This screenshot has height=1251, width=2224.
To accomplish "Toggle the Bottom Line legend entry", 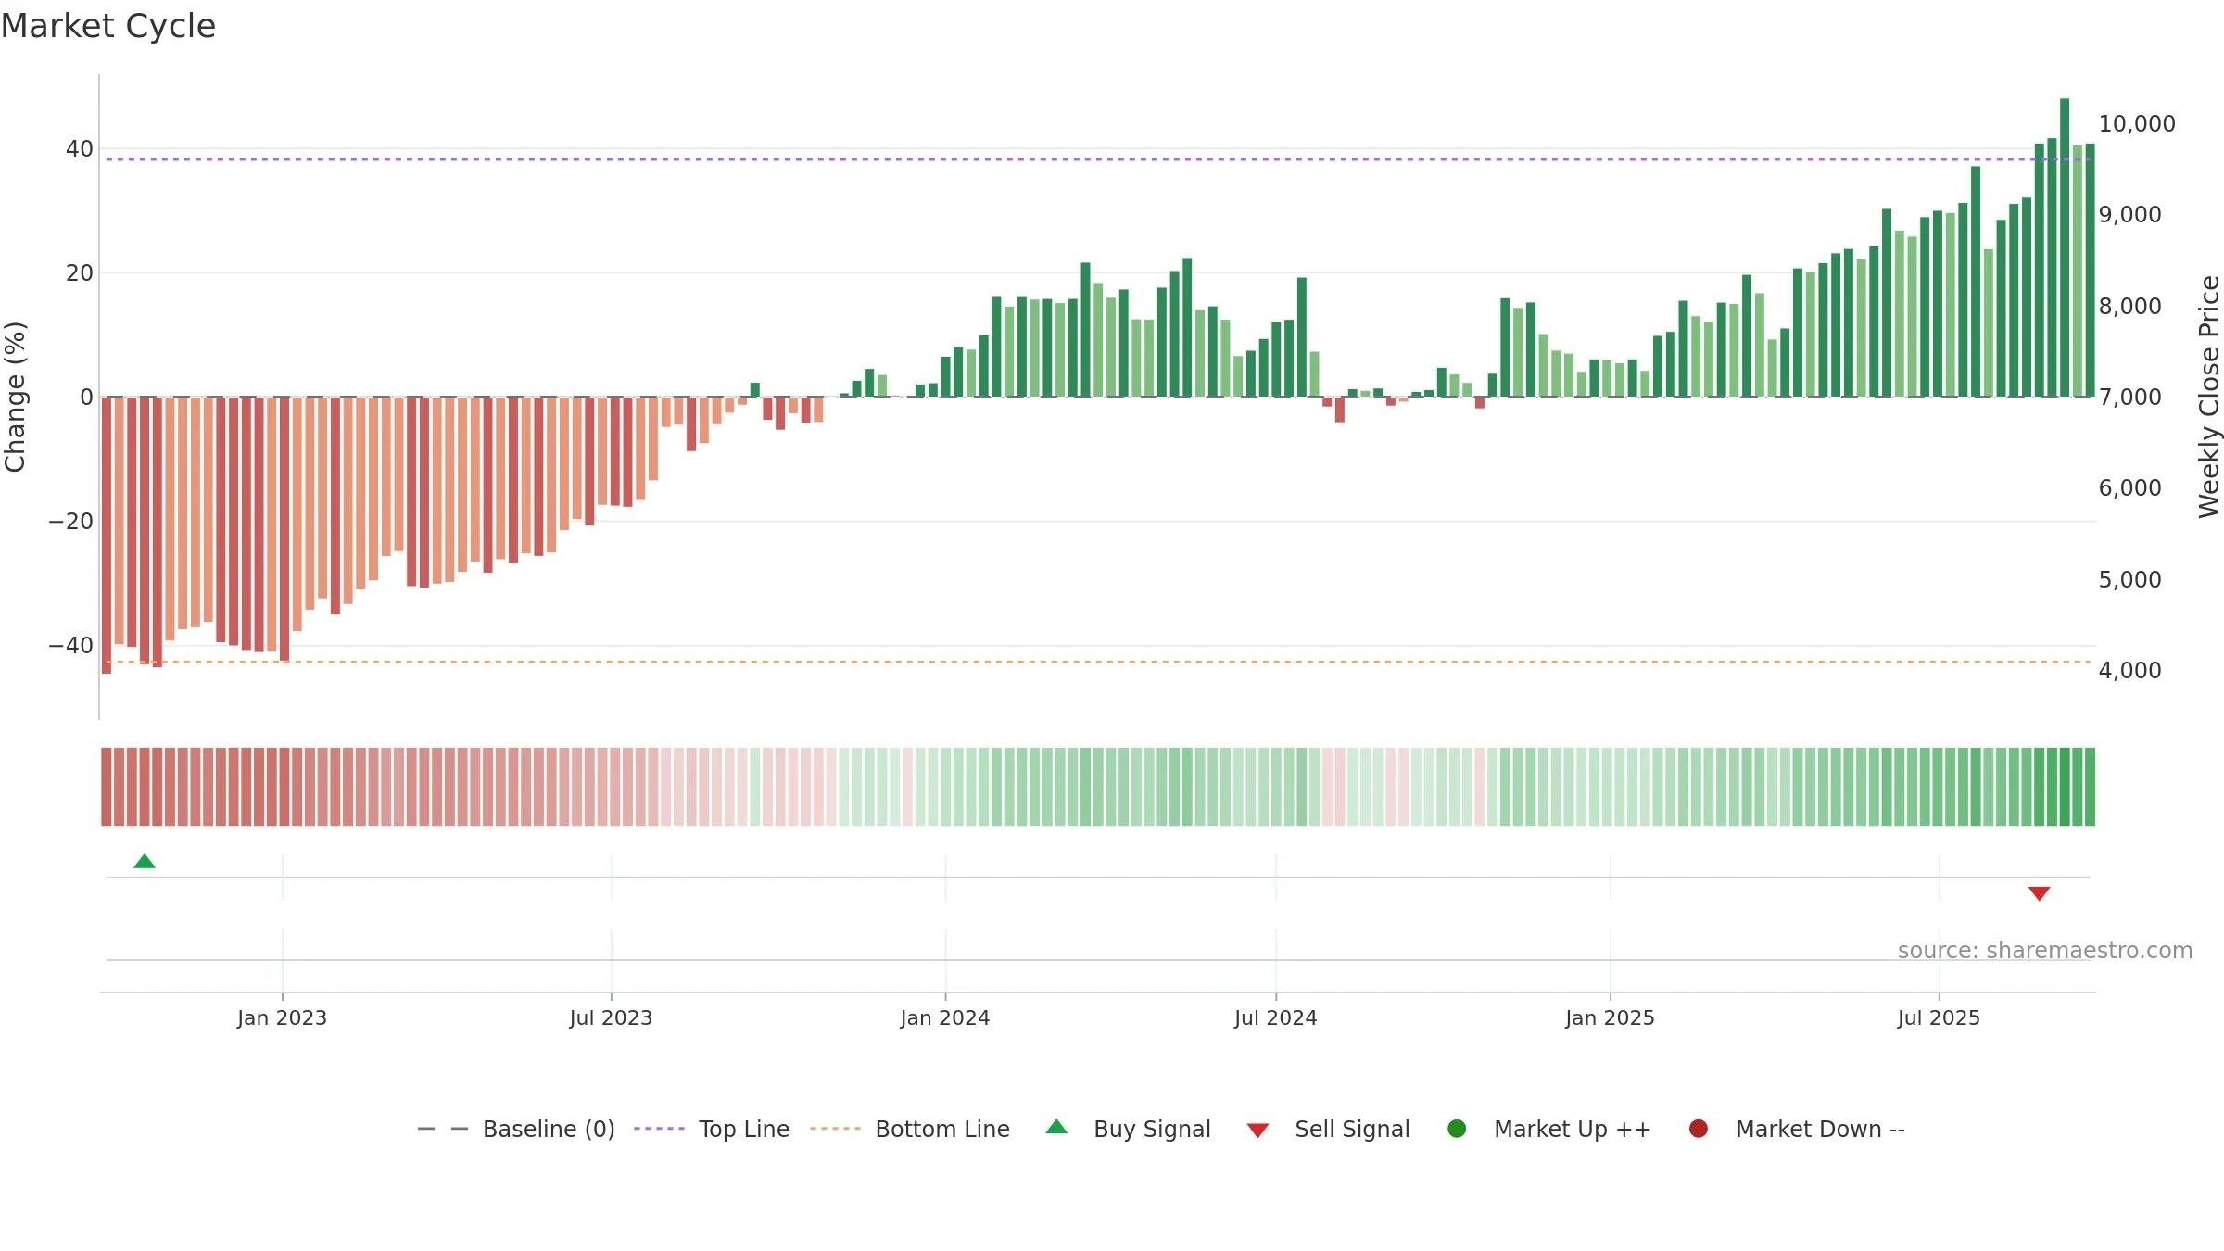I will tap(910, 1129).
